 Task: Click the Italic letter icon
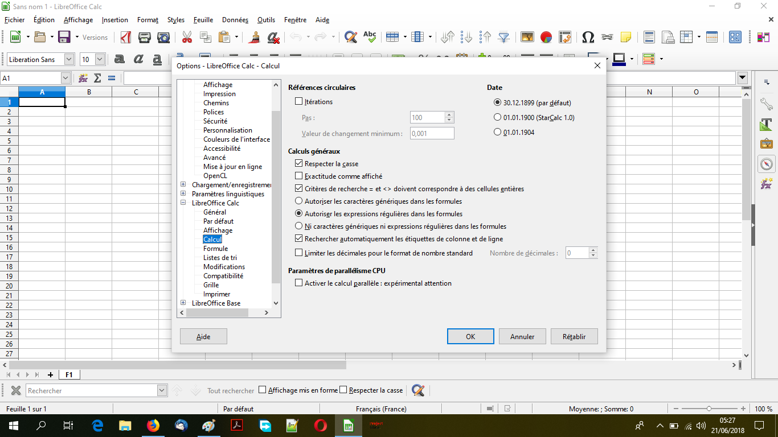point(138,59)
